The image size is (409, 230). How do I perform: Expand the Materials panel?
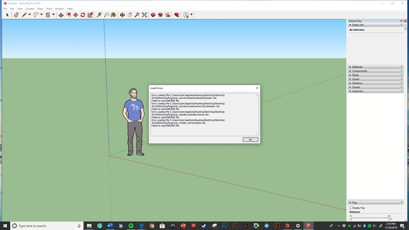point(357,67)
